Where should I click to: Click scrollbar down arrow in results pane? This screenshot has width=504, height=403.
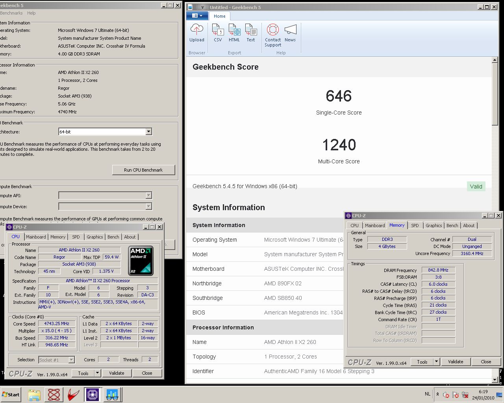coord(495,380)
